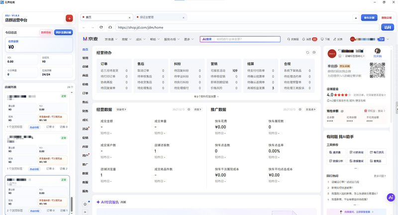Screen dimensions: 398x215
Task: Click the 京麦 logo
Action: tap(91, 39)
